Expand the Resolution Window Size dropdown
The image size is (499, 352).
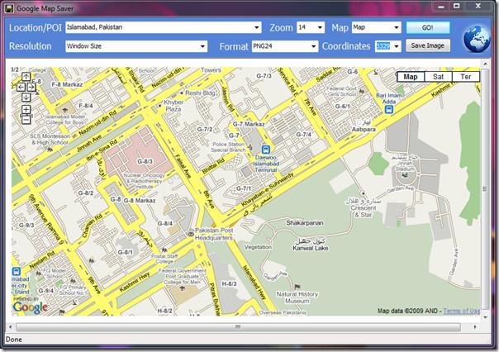pos(202,46)
